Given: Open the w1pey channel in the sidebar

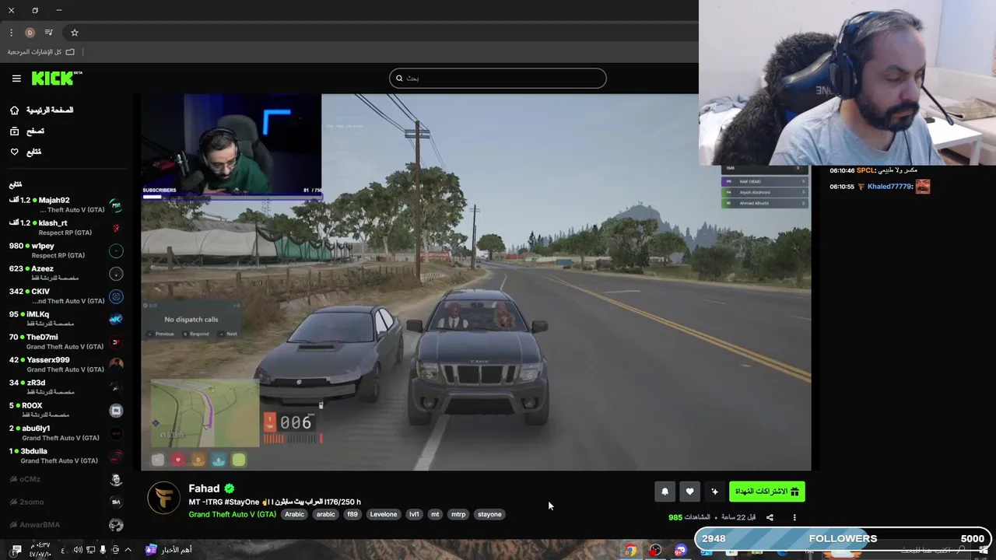Looking at the screenshot, I should (65, 250).
